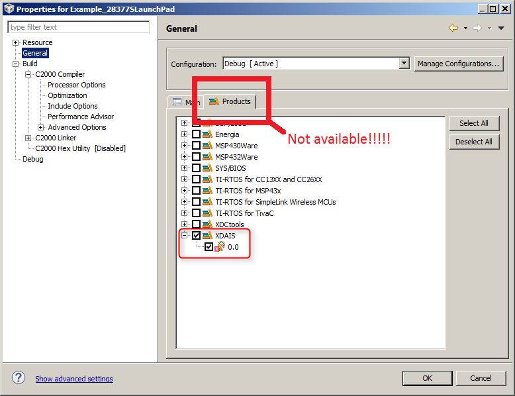The image size is (515, 396).
Task: Click the Properties window title icon
Action: [x=9, y=9]
